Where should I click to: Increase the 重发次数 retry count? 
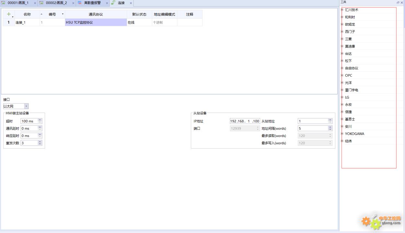(x=40, y=141)
